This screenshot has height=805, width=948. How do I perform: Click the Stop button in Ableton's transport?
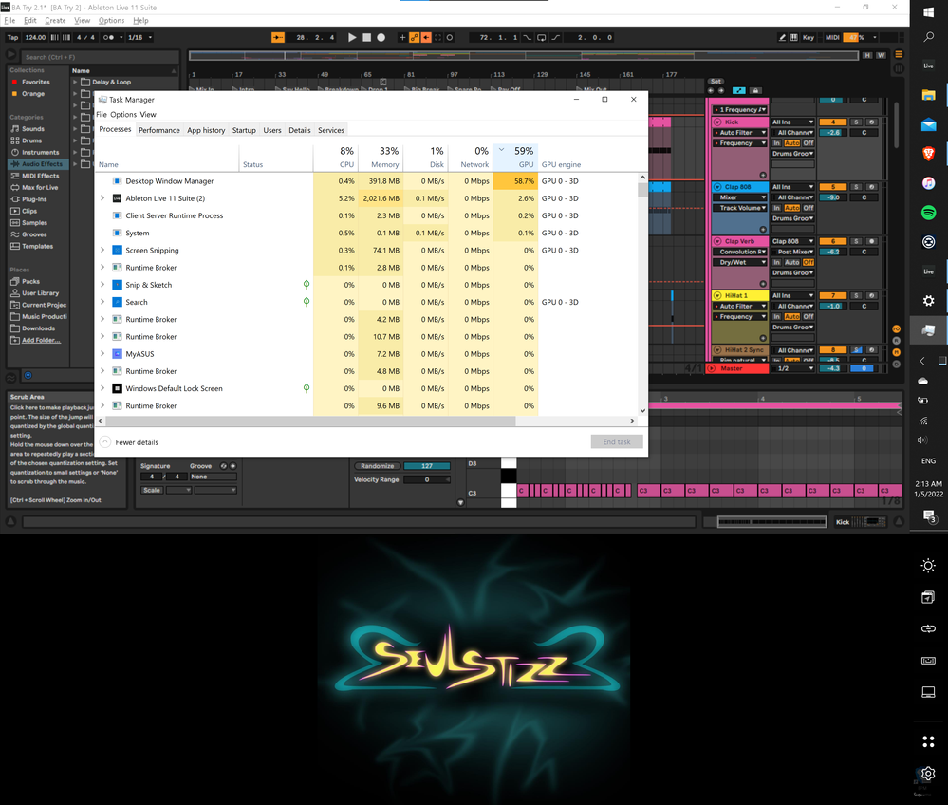[x=366, y=38]
